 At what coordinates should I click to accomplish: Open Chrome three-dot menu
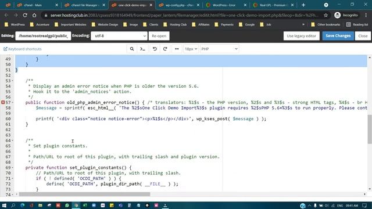click(x=366, y=15)
